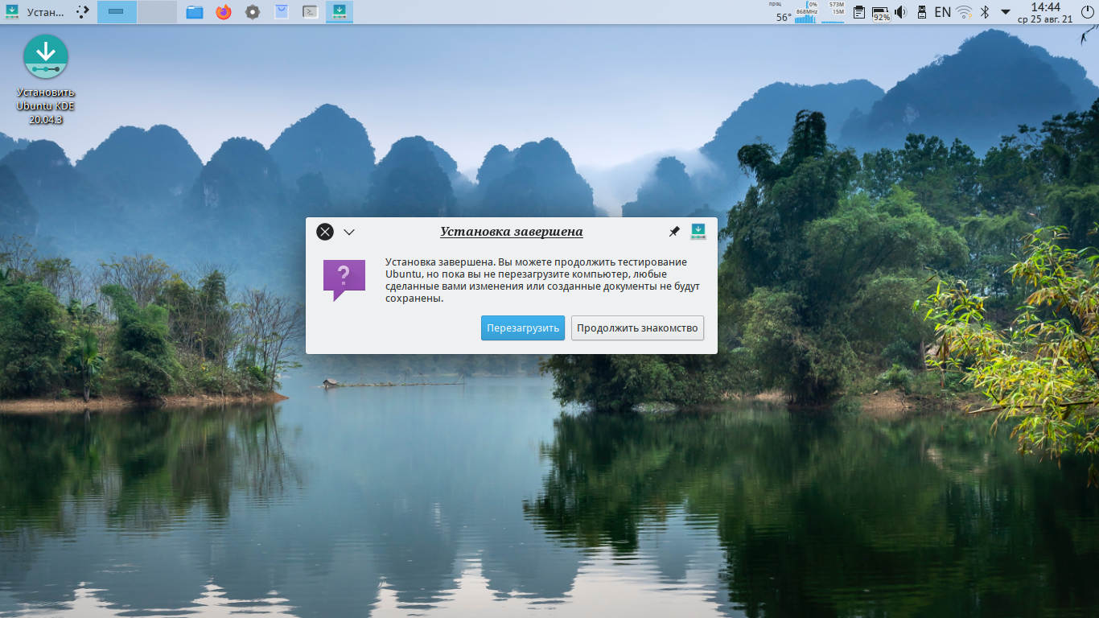Open activities switcher dots icon
Image resolution: width=1099 pixels, height=618 pixels.
(83, 12)
